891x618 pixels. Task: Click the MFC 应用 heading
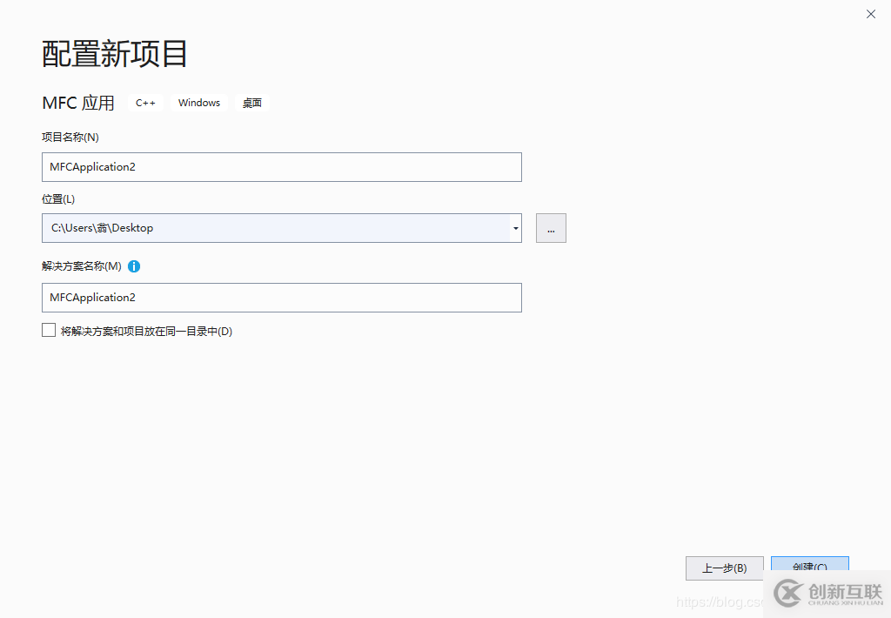[x=78, y=103]
